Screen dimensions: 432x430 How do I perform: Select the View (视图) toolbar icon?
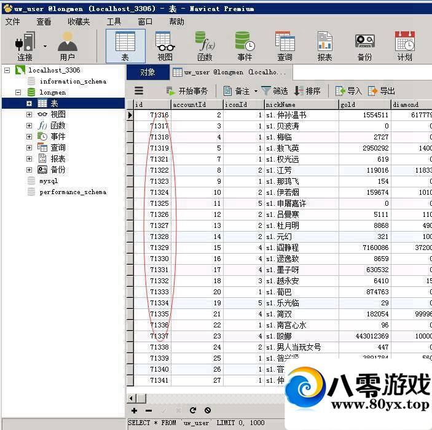[165, 46]
